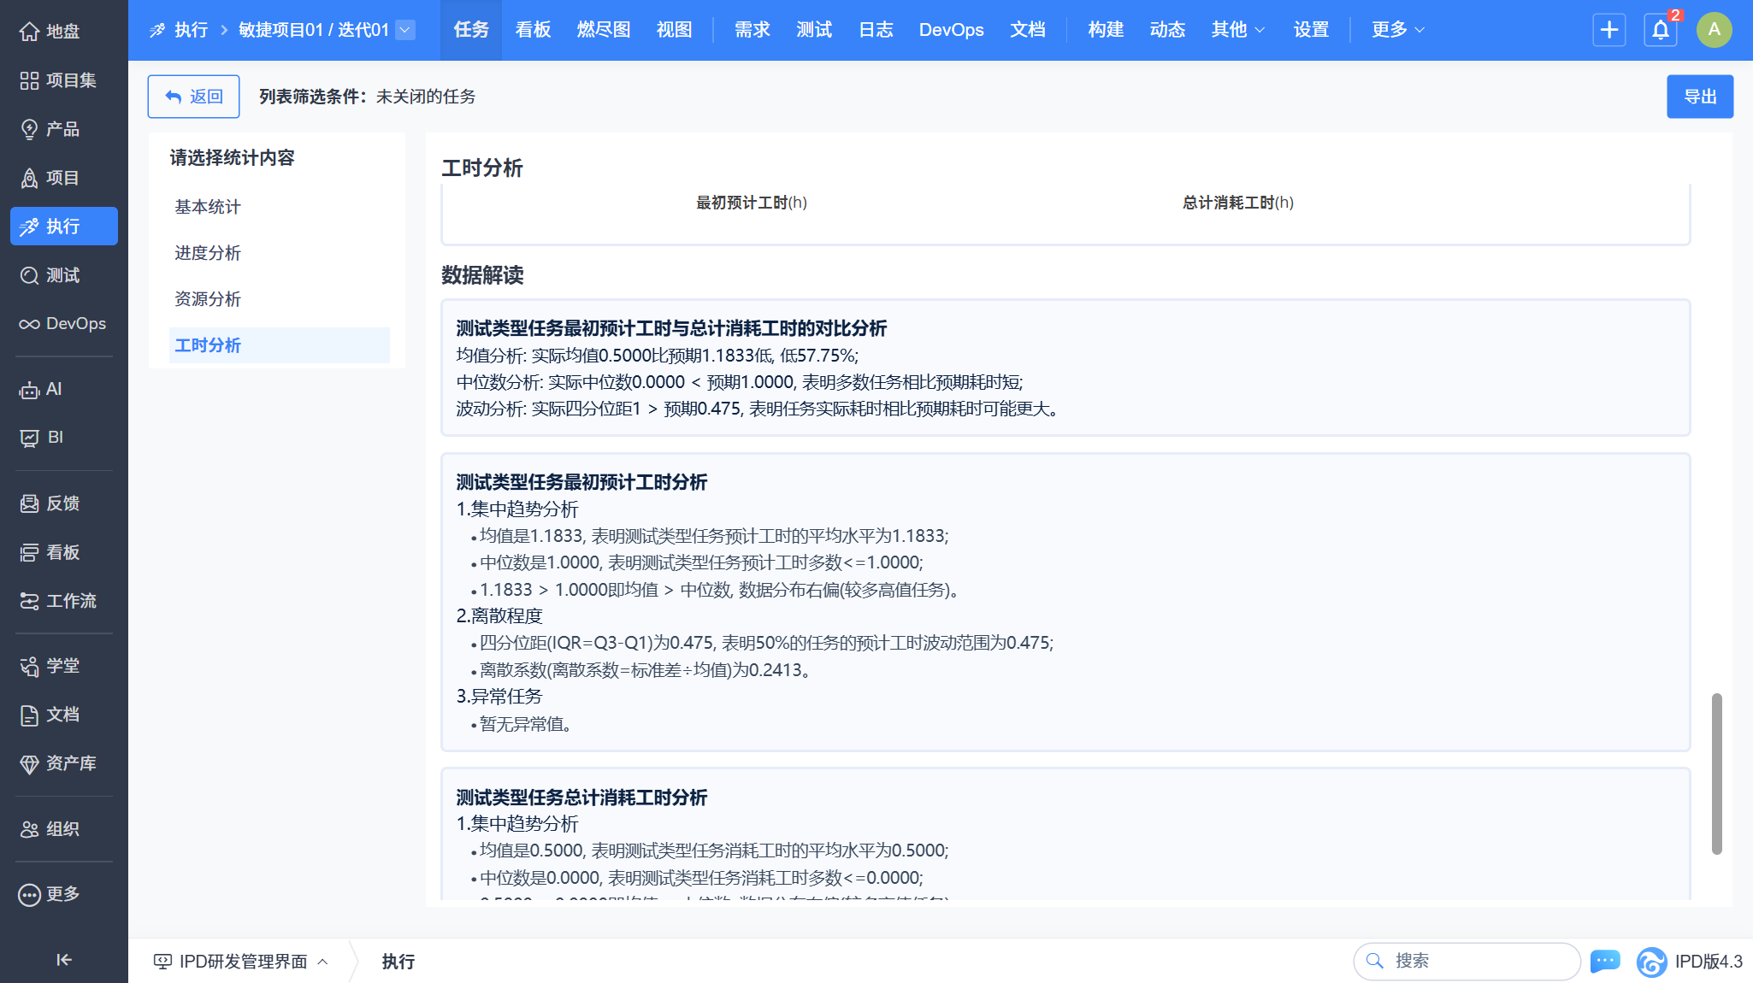Switch to the 燃尽图 tab
The width and height of the screenshot is (1753, 983).
coord(603,30)
